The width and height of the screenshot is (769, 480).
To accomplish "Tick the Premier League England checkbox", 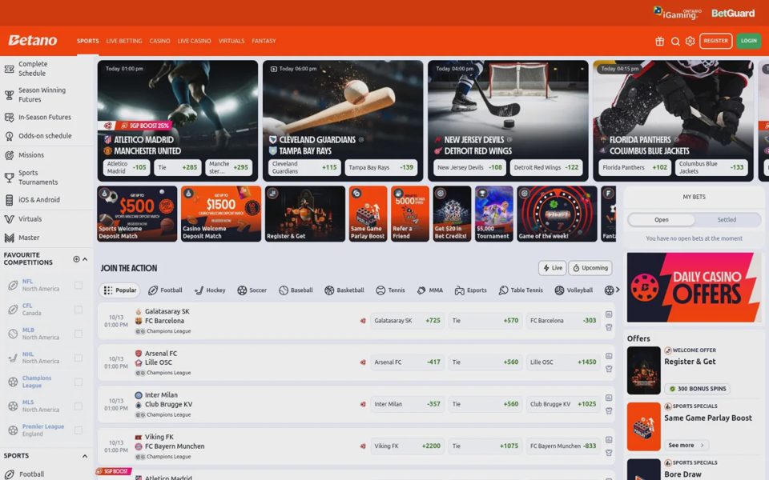I will click(78, 430).
